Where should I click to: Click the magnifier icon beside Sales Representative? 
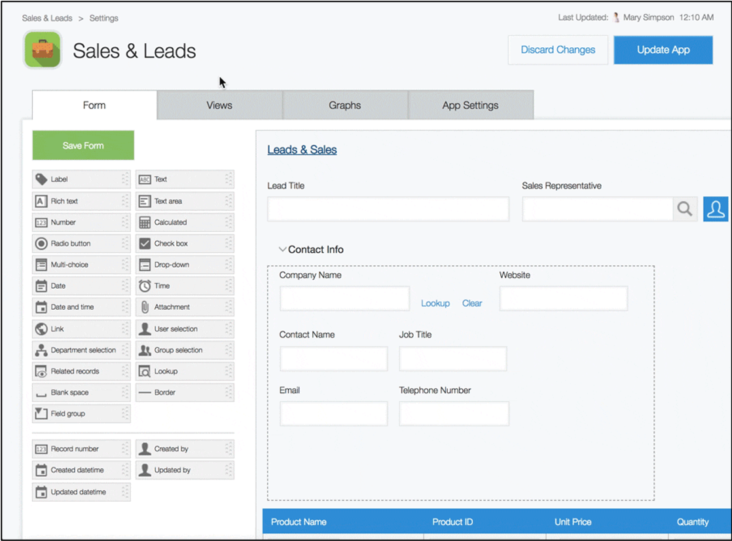[685, 209]
